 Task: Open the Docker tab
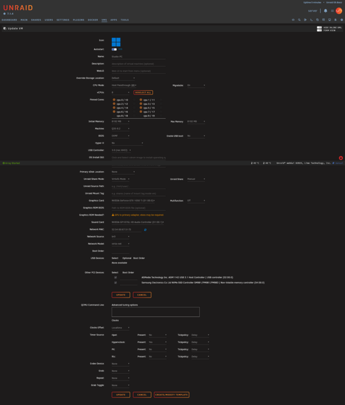click(x=93, y=20)
